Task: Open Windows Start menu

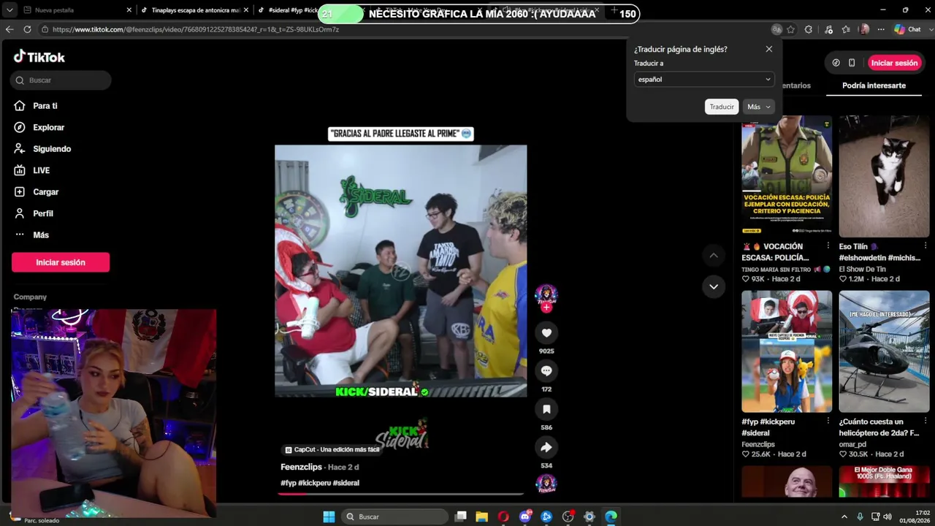Action: pos(329,517)
